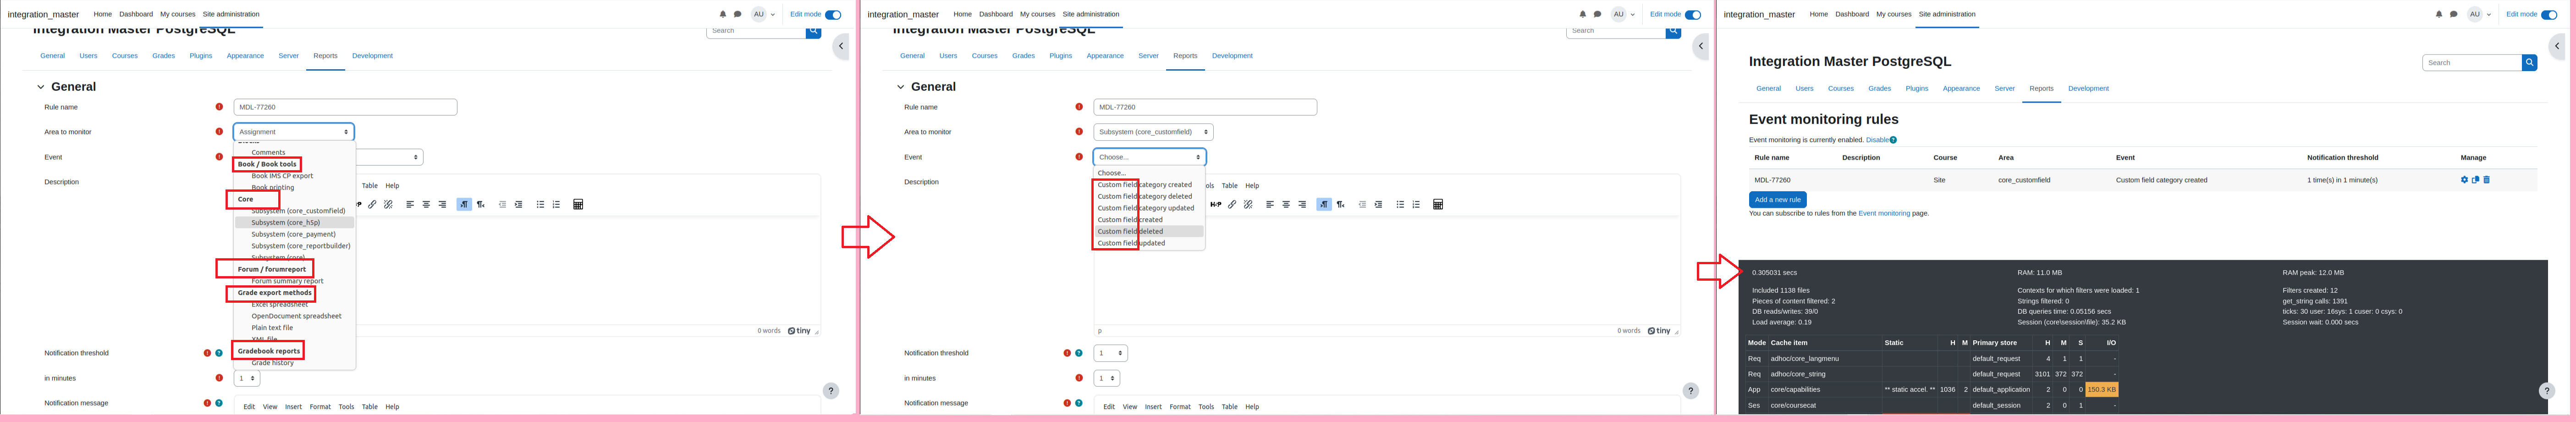
Task: Follow Event monitoring link below rules table
Action: [1884, 213]
